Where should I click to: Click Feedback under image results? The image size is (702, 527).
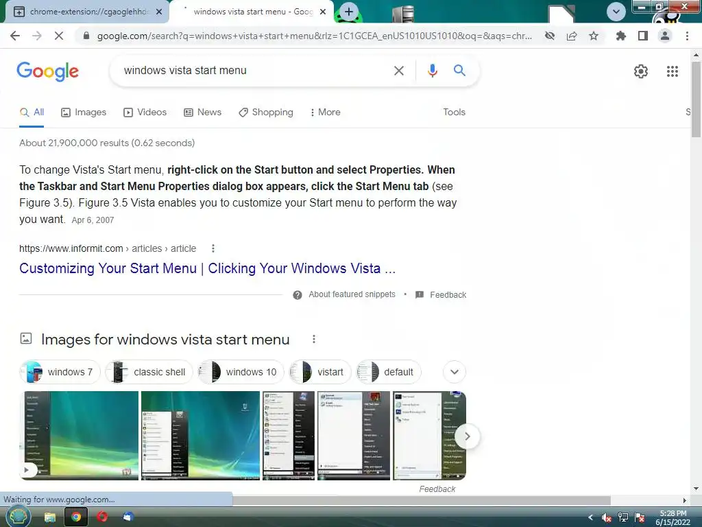[437, 489]
